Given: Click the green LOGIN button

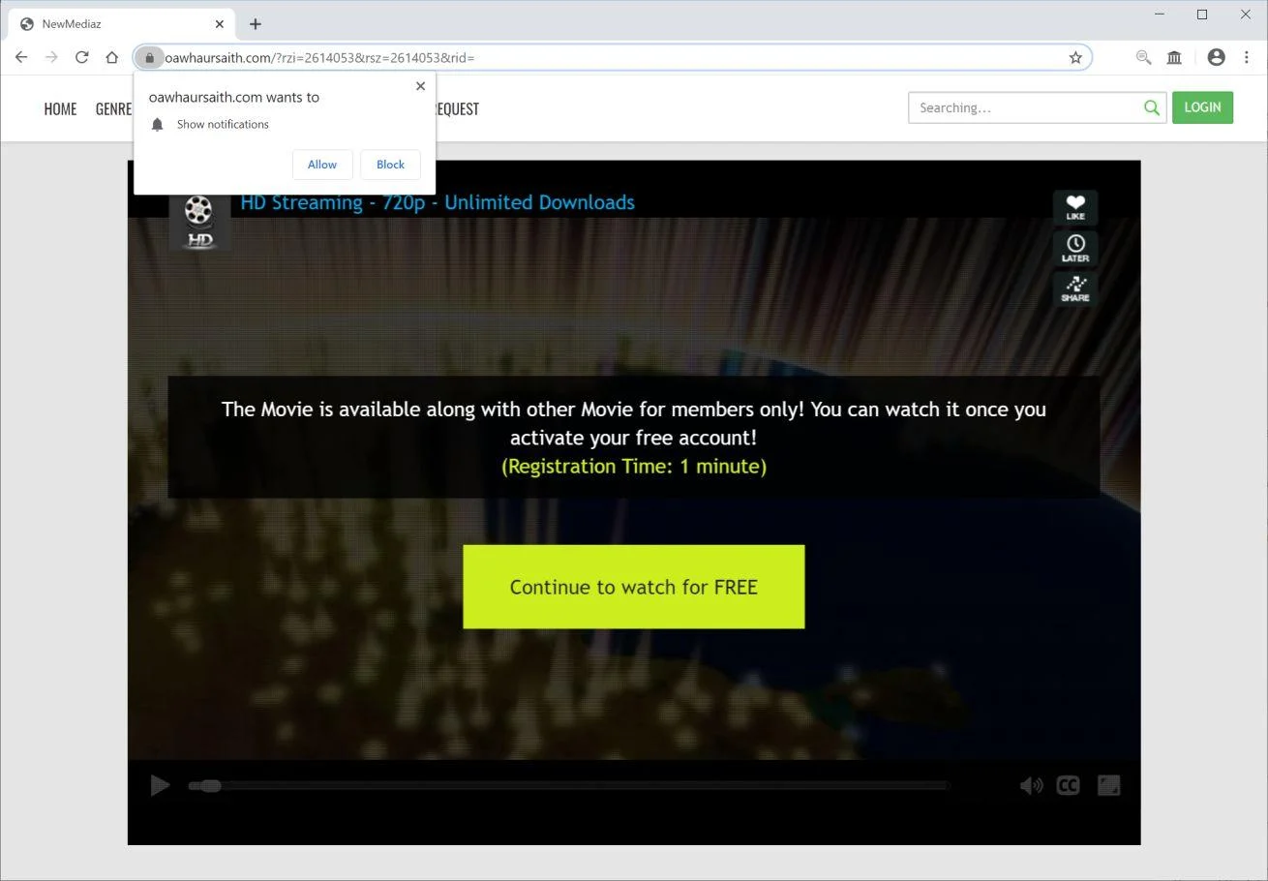Looking at the screenshot, I should click(1202, 107).
